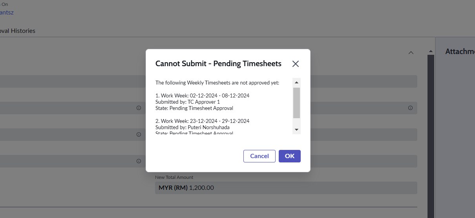Image resolution: width=475 pixels, height=218 pixels.
Task: Close the Cannot Submit dialog with X
Action: pyautogui.click(x=296, y=64)
